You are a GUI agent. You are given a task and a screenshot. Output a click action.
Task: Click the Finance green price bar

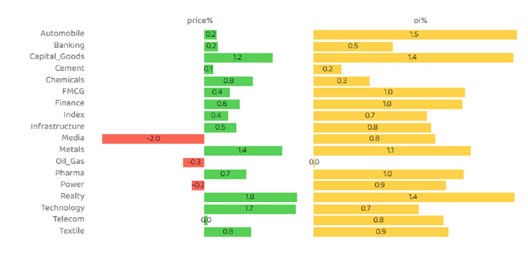[222, 104]
